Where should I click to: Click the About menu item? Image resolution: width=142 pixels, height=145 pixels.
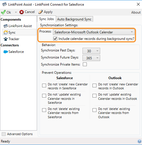[136, 12]
